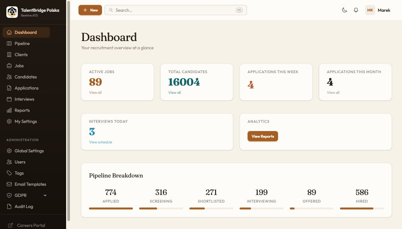The height and width of the screenshot is (229, 402).
Task: Click the Interviewing count 199
Action: [262, 192]
